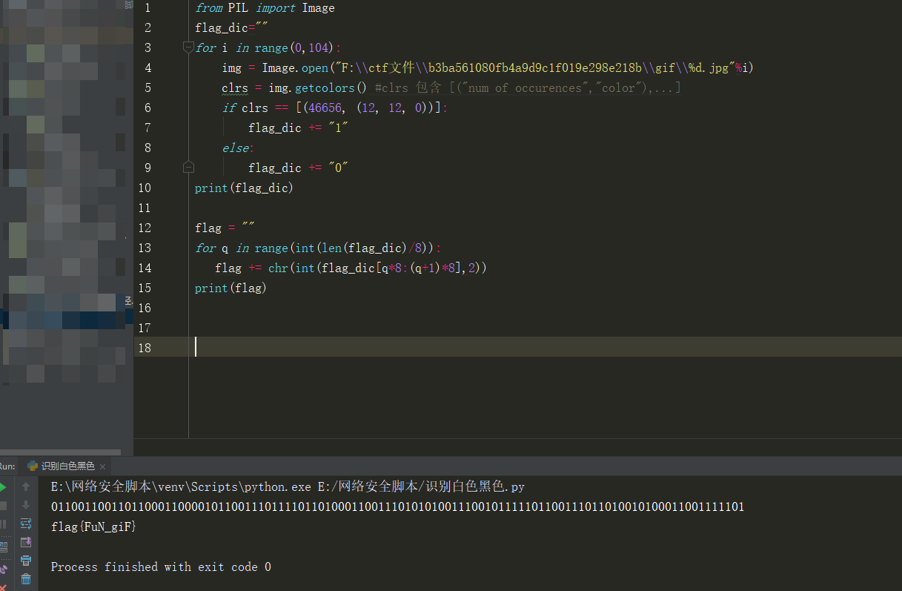Click the Stop process square icon

point(2,506)
